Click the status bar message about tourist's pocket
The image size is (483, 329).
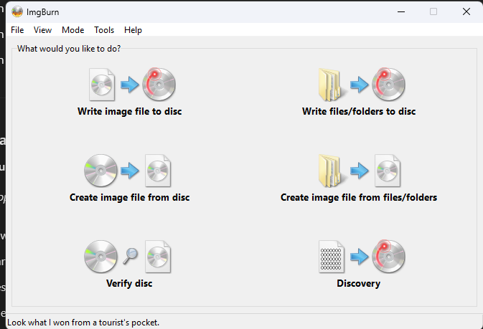coord(83,323)
